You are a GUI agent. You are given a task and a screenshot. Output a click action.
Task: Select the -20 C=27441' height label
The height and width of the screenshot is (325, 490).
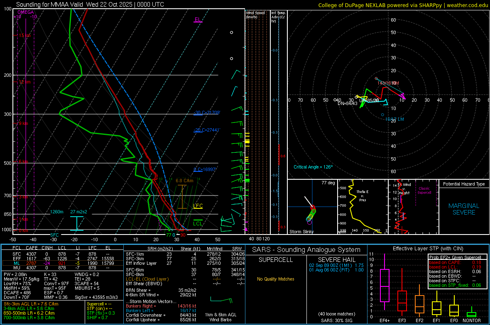click(206, 130)
